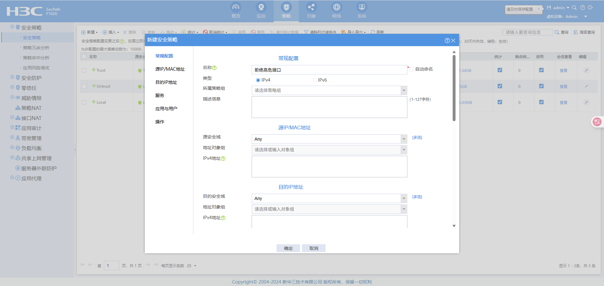Viewport: 604px width, 286px height.
Task: Click the help icon beside source IPv4地址
Action: (223, 159)
